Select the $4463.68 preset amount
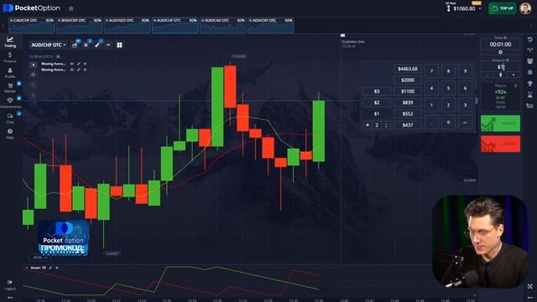The height and width of the screenshot is (302, 537). click(x=408, y=69)
